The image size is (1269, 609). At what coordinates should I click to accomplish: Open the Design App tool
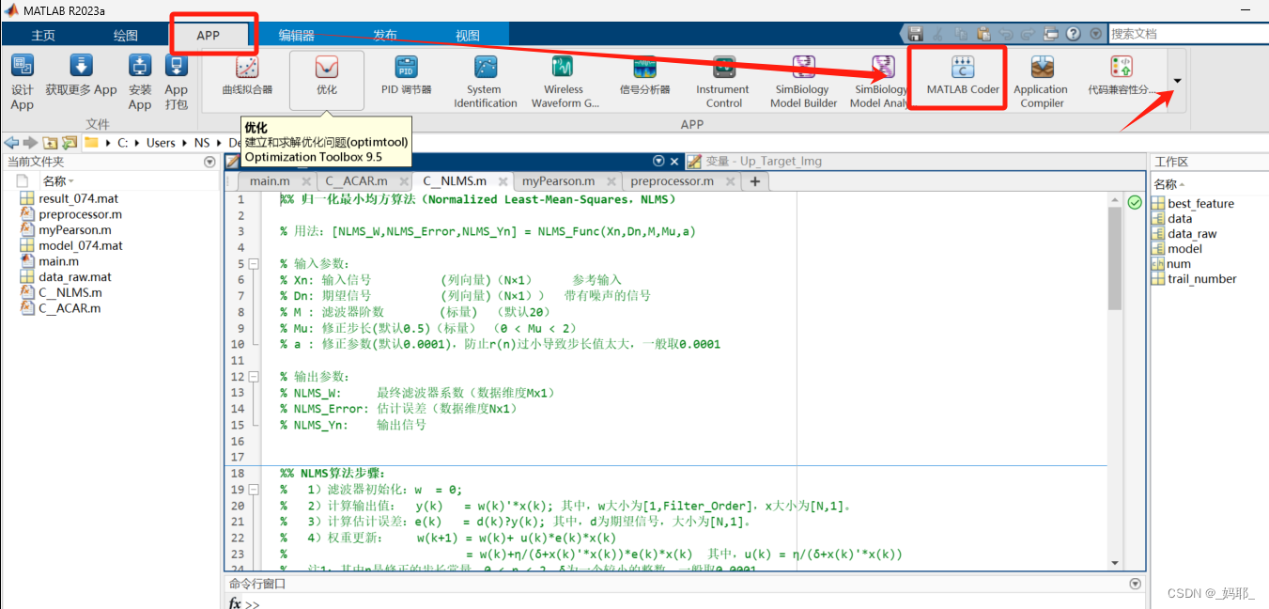(22, 82)
